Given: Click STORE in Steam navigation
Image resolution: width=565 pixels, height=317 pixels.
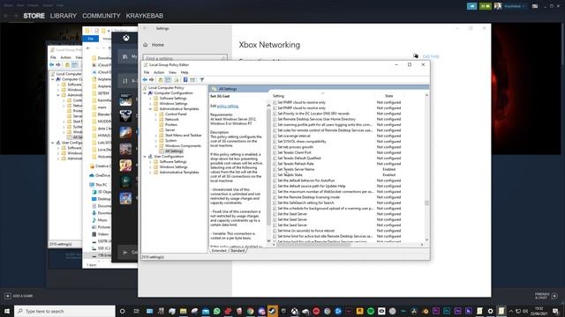Looking at the screenshot, I should coord(34,16).
